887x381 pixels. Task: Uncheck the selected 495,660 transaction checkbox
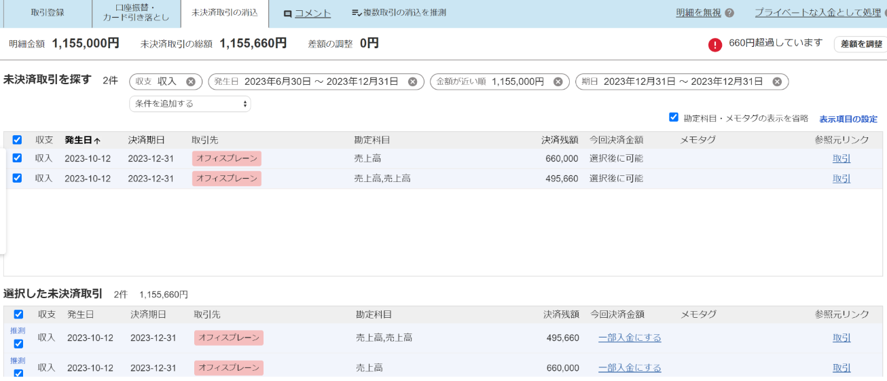(18, 344)
